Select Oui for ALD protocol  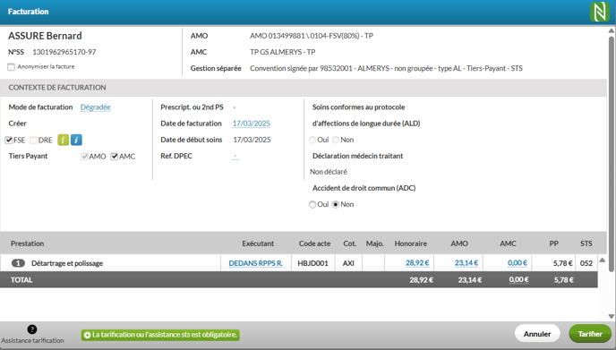pyautogui.click(x=312, y=140)
